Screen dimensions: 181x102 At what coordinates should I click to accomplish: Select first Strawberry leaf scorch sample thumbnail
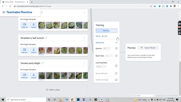click(x=42, y=50)
